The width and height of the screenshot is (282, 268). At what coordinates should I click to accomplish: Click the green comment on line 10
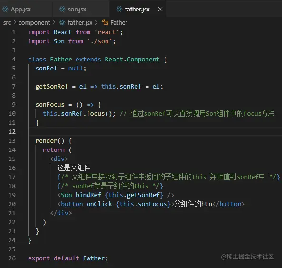[x=197, y=114]
